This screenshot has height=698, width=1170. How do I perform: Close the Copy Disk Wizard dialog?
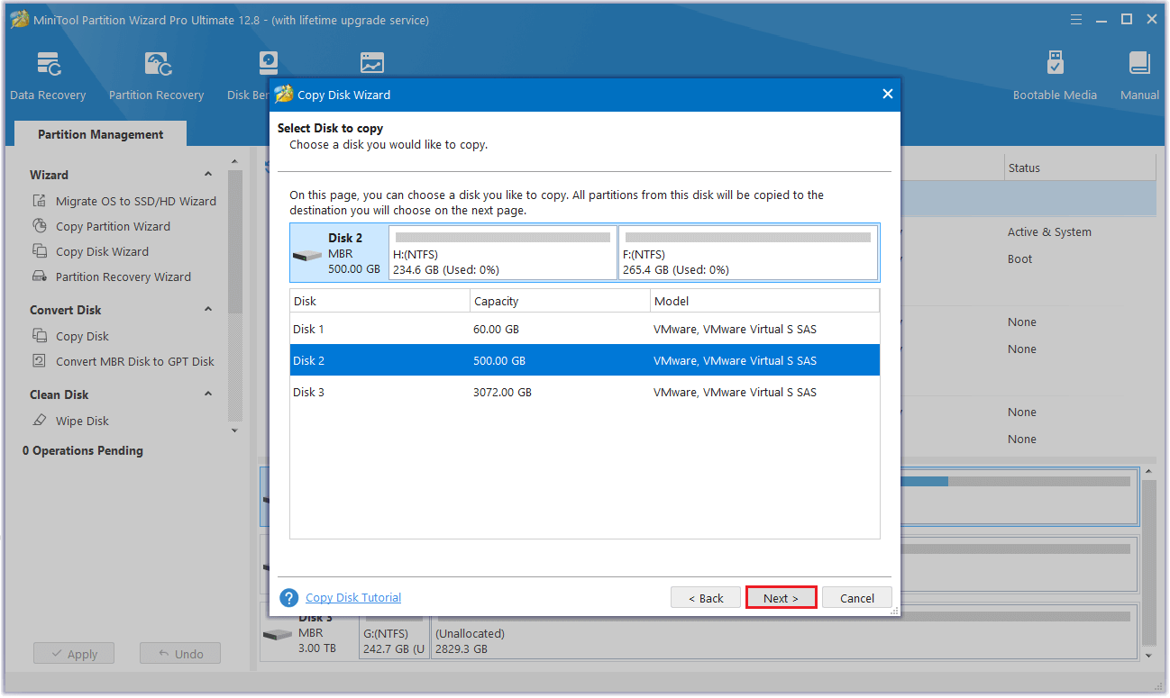tap(887, 94)
